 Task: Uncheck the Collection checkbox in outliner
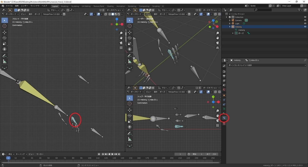tap(230, 17)
